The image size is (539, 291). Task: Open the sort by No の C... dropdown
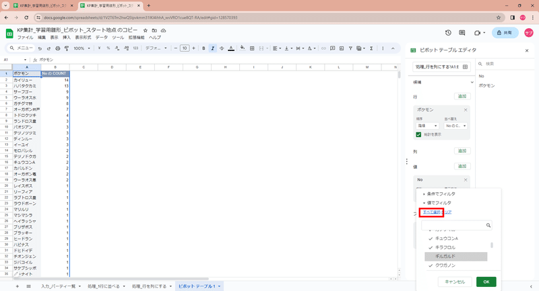[x=456, y=126]
